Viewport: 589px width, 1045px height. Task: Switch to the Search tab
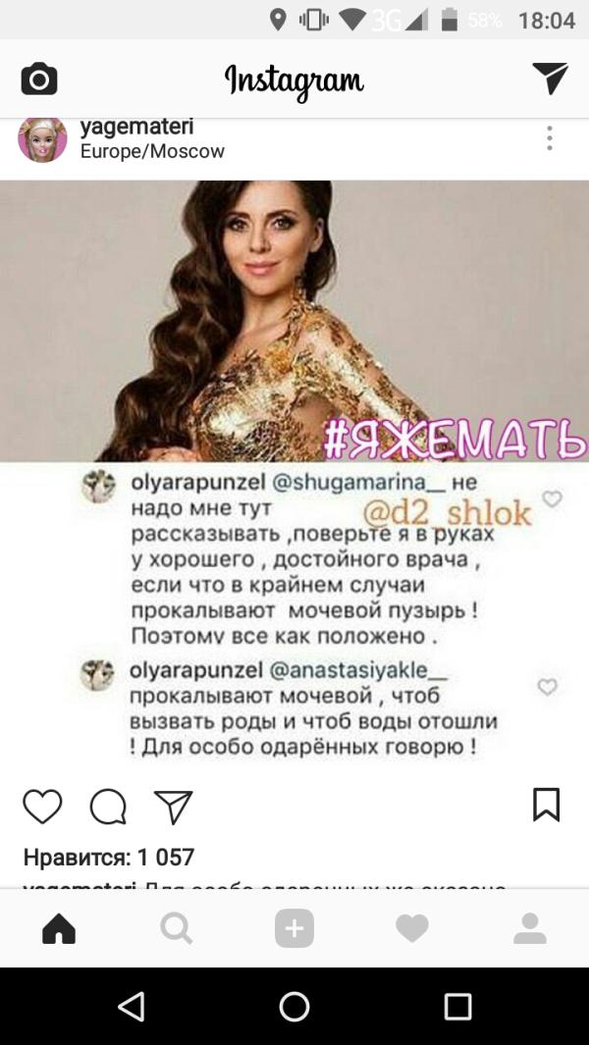[x=177, y=928]
